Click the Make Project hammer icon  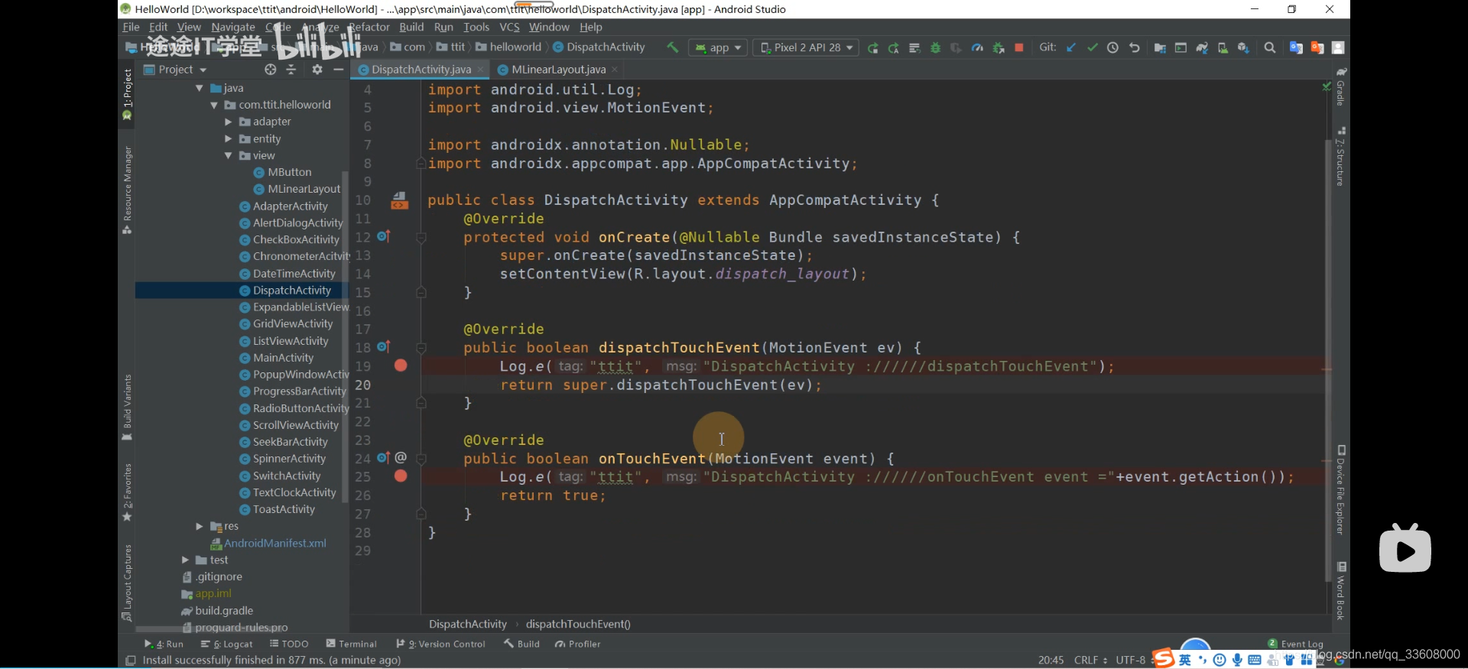point(672,47)
